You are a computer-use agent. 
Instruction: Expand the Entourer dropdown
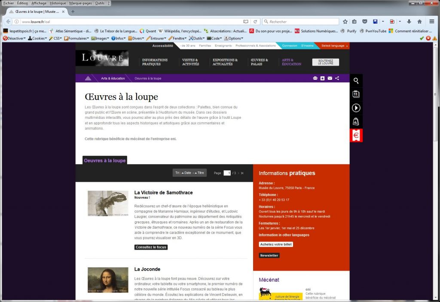(x=156, y=38)
